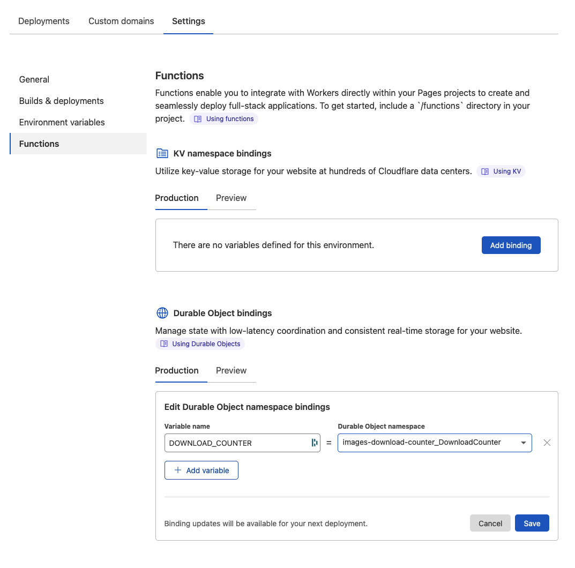Open the Custom domains tab
Image resolution: width=575 pixels, height=568 pixels.
pyautogui.click(x=121, y=21)
